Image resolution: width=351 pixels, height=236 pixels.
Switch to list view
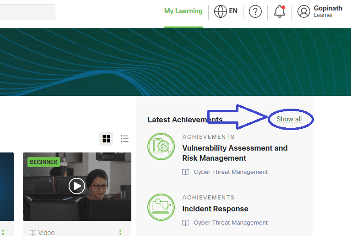124,139
